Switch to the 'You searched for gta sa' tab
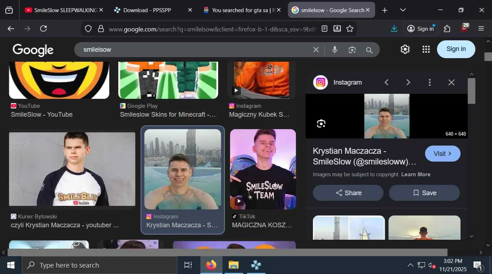 pos(242,10)
